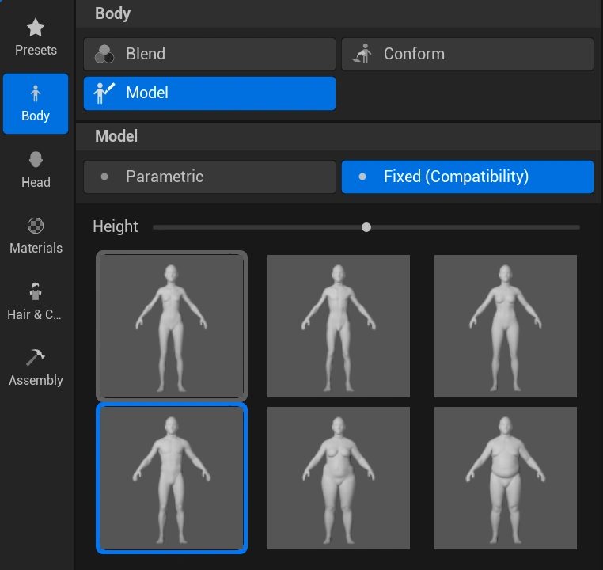Screen dimensions: 603x570
Task: Select the Parametric model option
Action: (x=210, y=177)
